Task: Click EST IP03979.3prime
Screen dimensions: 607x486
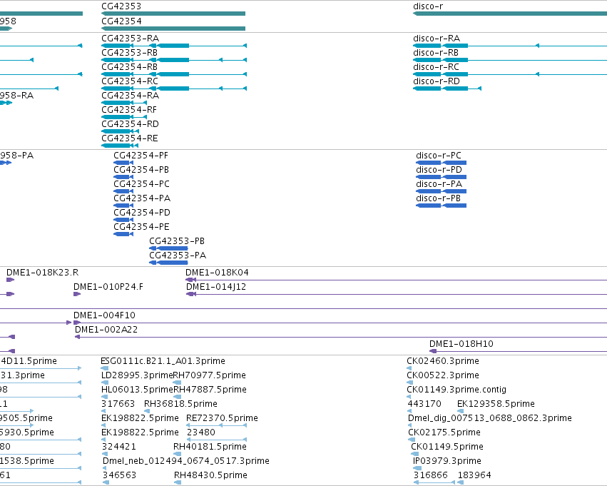Action: tap(447, 461)
